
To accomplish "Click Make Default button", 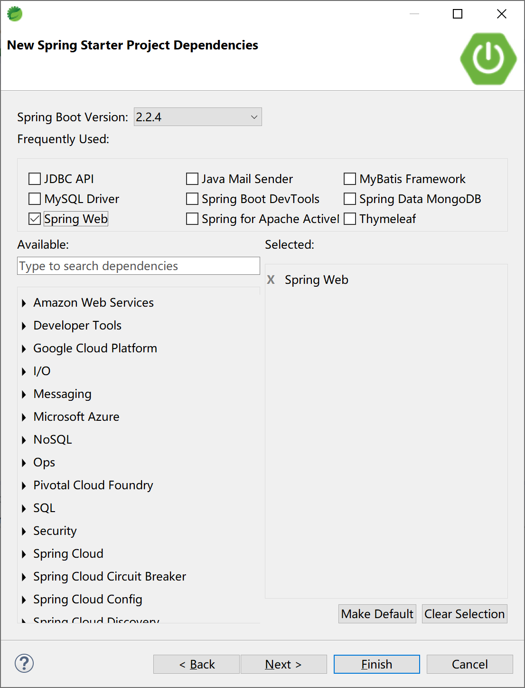I will pos(377,614).
